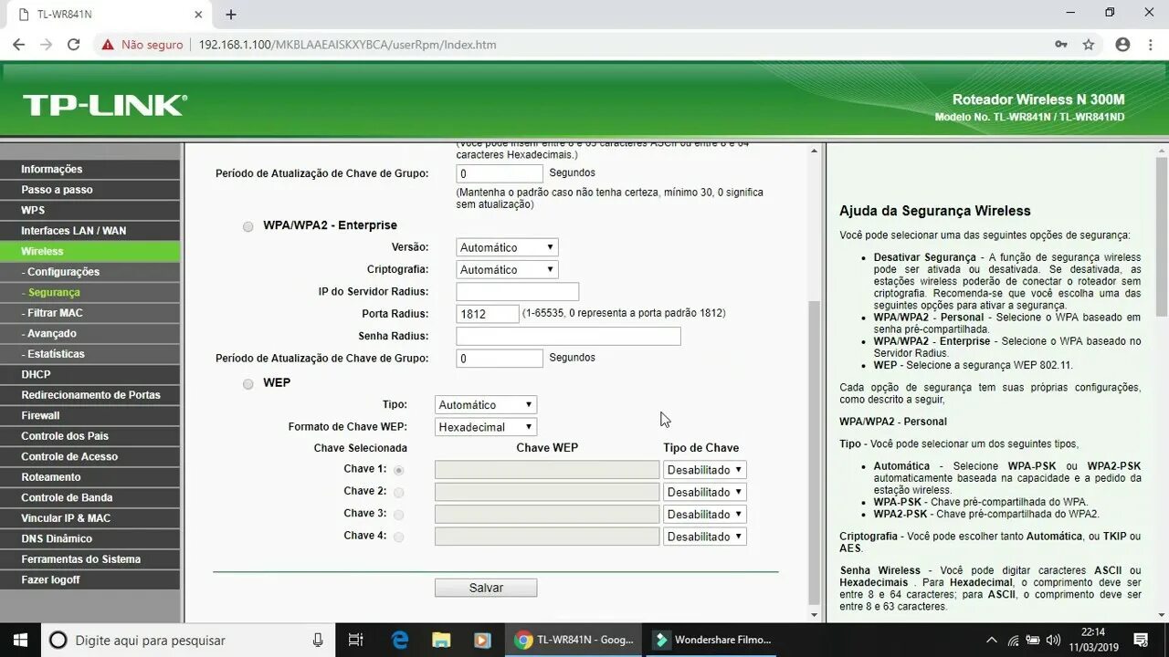Click the help panel scrollbar
The width and height of the screenshot is (1169, 657).
point(1162,237)
